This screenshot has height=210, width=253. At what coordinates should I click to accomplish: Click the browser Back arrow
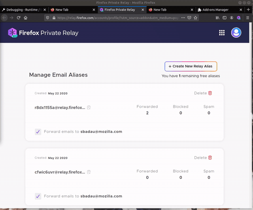[x=4, y=18]
